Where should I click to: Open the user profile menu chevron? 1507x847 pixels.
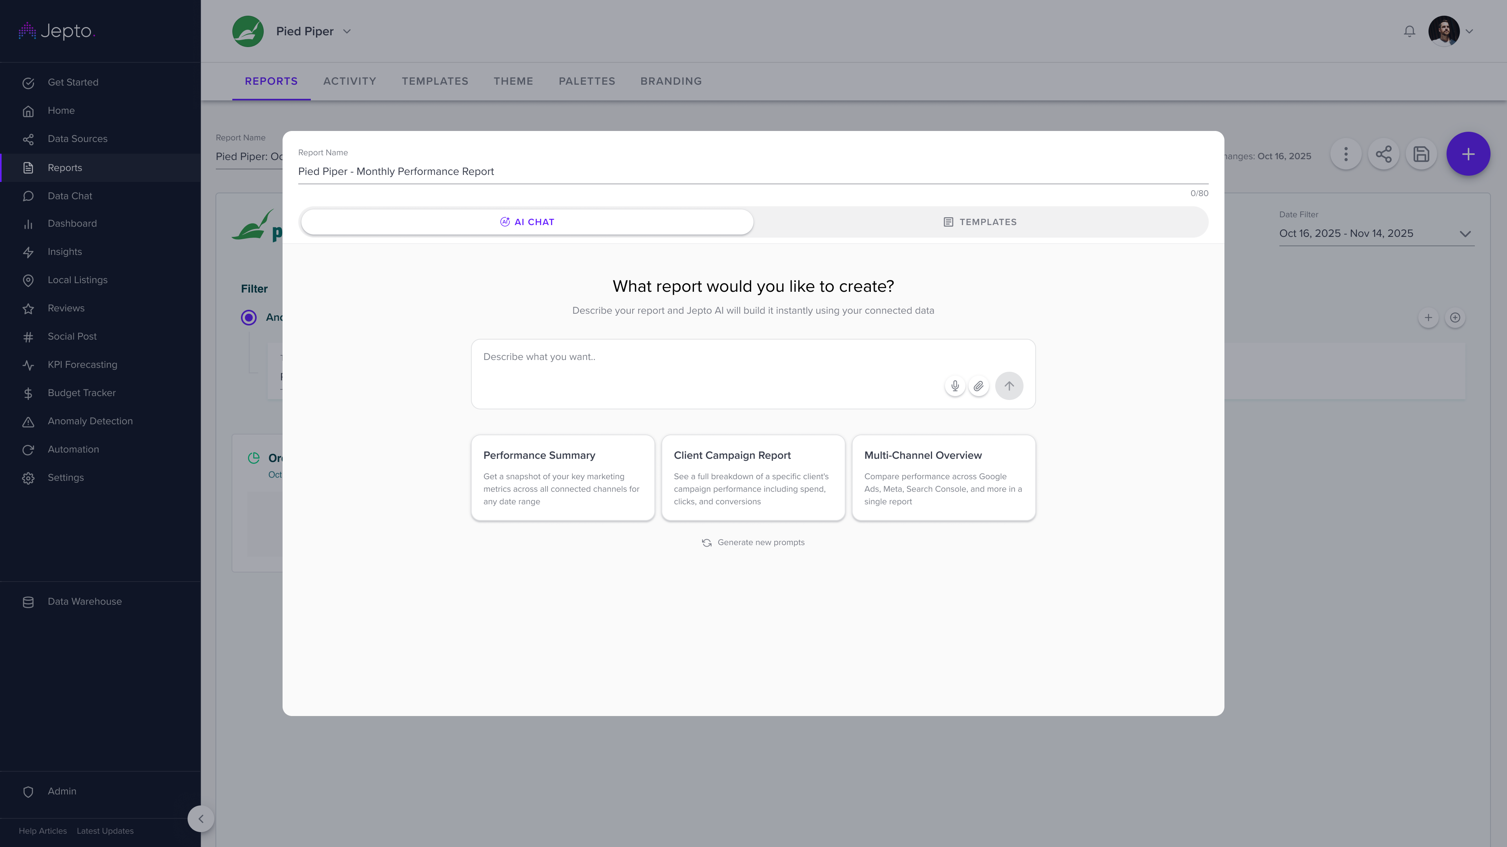(1469, 31)
